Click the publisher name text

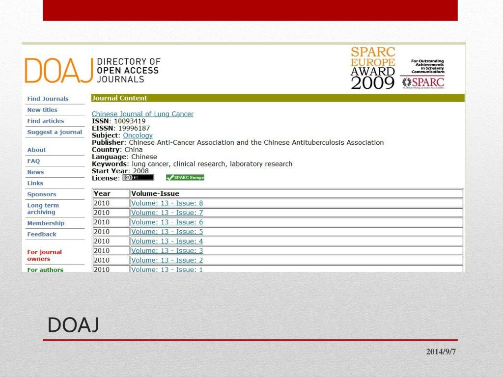[256, 142]
